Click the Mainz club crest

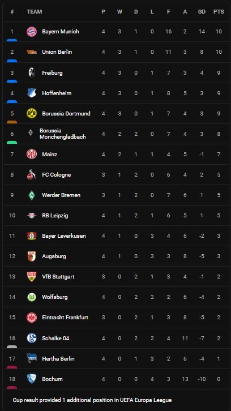pyautogui.click(x=32, y=154)
